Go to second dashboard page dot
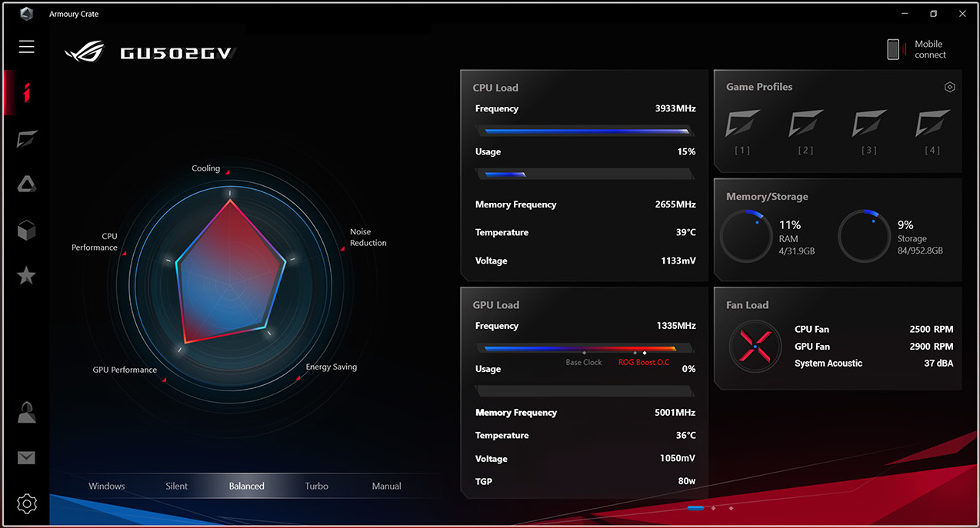Screen dimensions: 980x528 click(713, 508)
